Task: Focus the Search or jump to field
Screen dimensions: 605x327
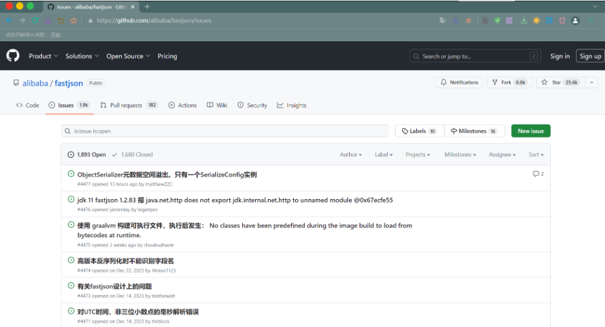Action: (475, 56)
